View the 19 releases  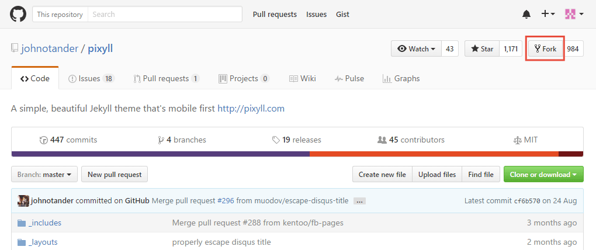(297, 140)
